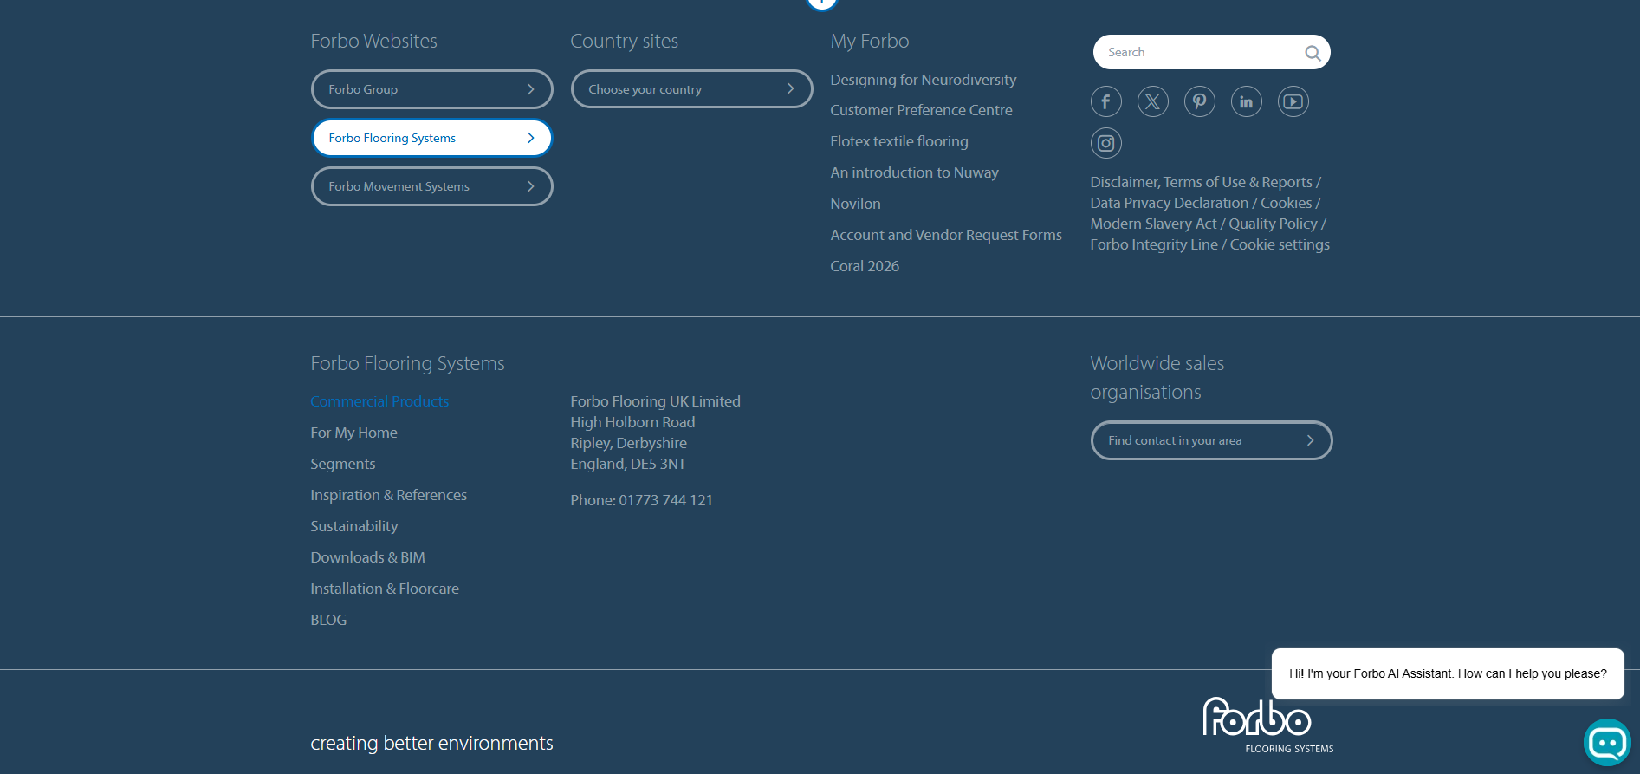Image resolution: width=1640 pixels, height=774 pixels.
Task: Select For My Home menu item
Action: pyautogui.click(x=353, y=433)
